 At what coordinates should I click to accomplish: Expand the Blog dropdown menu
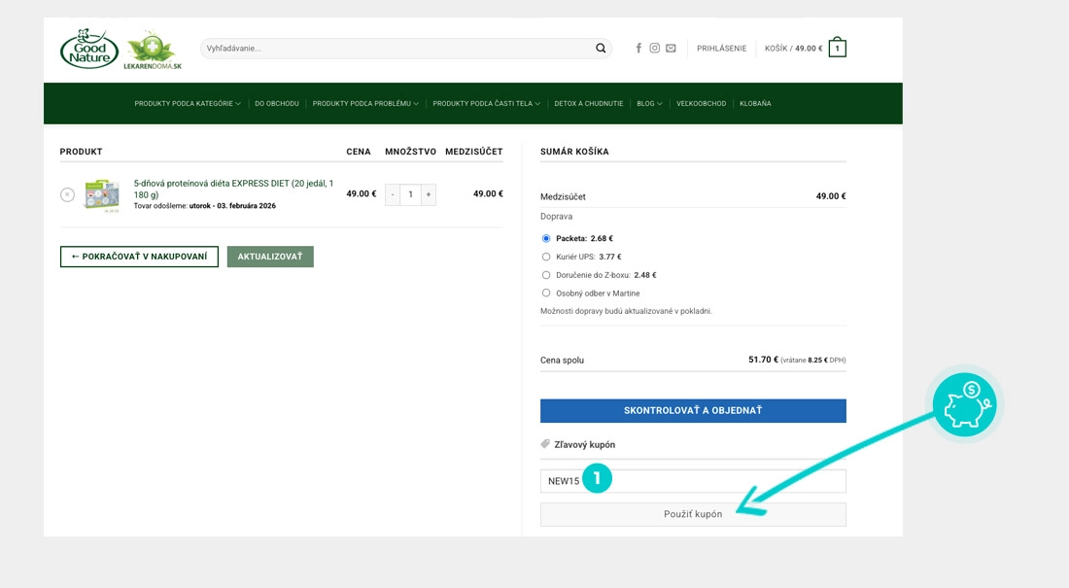click(x=649, y=104)
